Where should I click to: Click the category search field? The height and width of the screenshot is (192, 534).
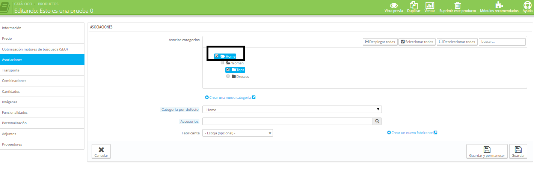502,42
